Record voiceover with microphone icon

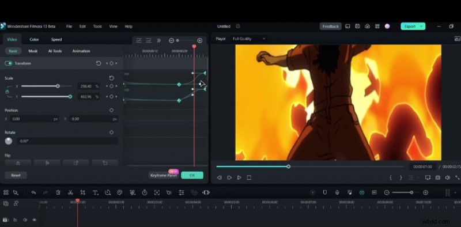pos(337,192)
